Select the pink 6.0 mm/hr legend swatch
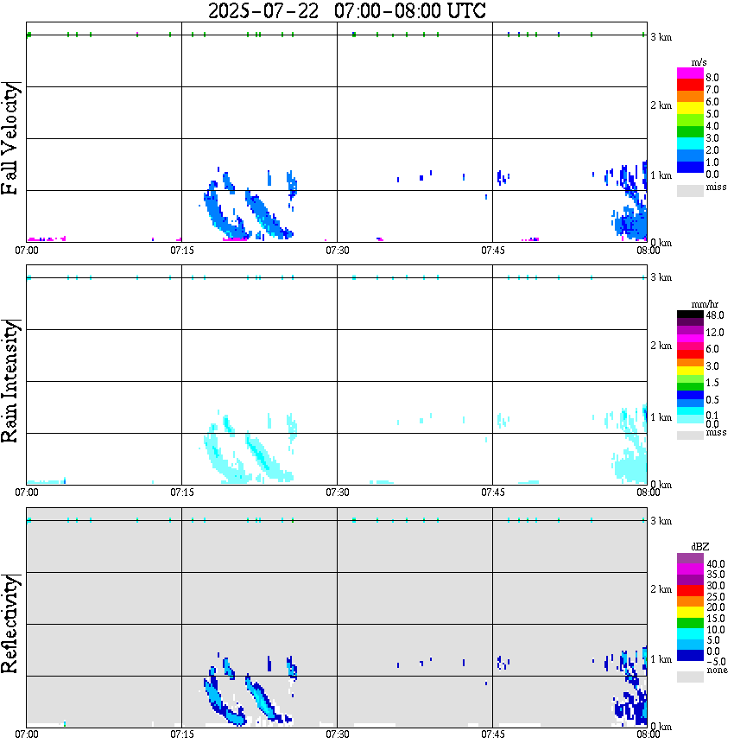This screenshot has width=734, height=750. coord(690,346)
